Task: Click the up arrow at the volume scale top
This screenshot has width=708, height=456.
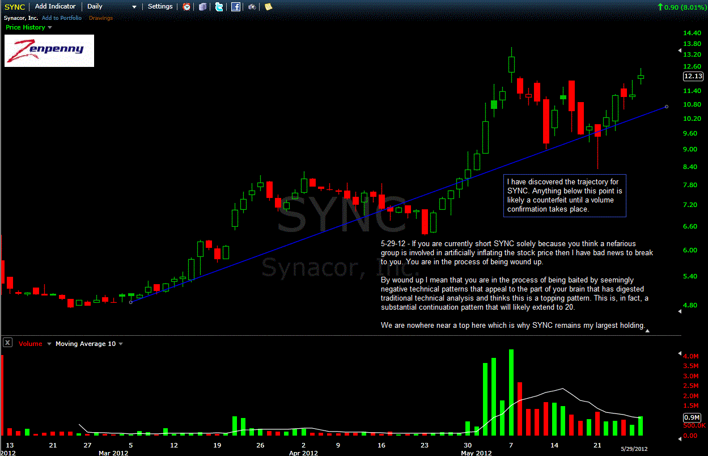Action: [680, 353]
